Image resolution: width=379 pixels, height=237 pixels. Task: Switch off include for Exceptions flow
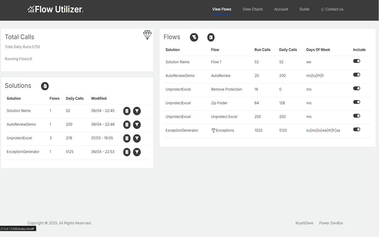click(356, 129)
